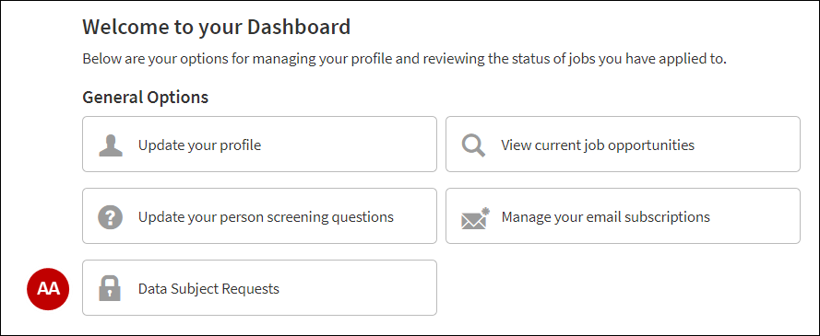The width and height of the screenshot is (820, 336).
Task: Click blank area of Data Subject Requests card
Action: (361, 288)
